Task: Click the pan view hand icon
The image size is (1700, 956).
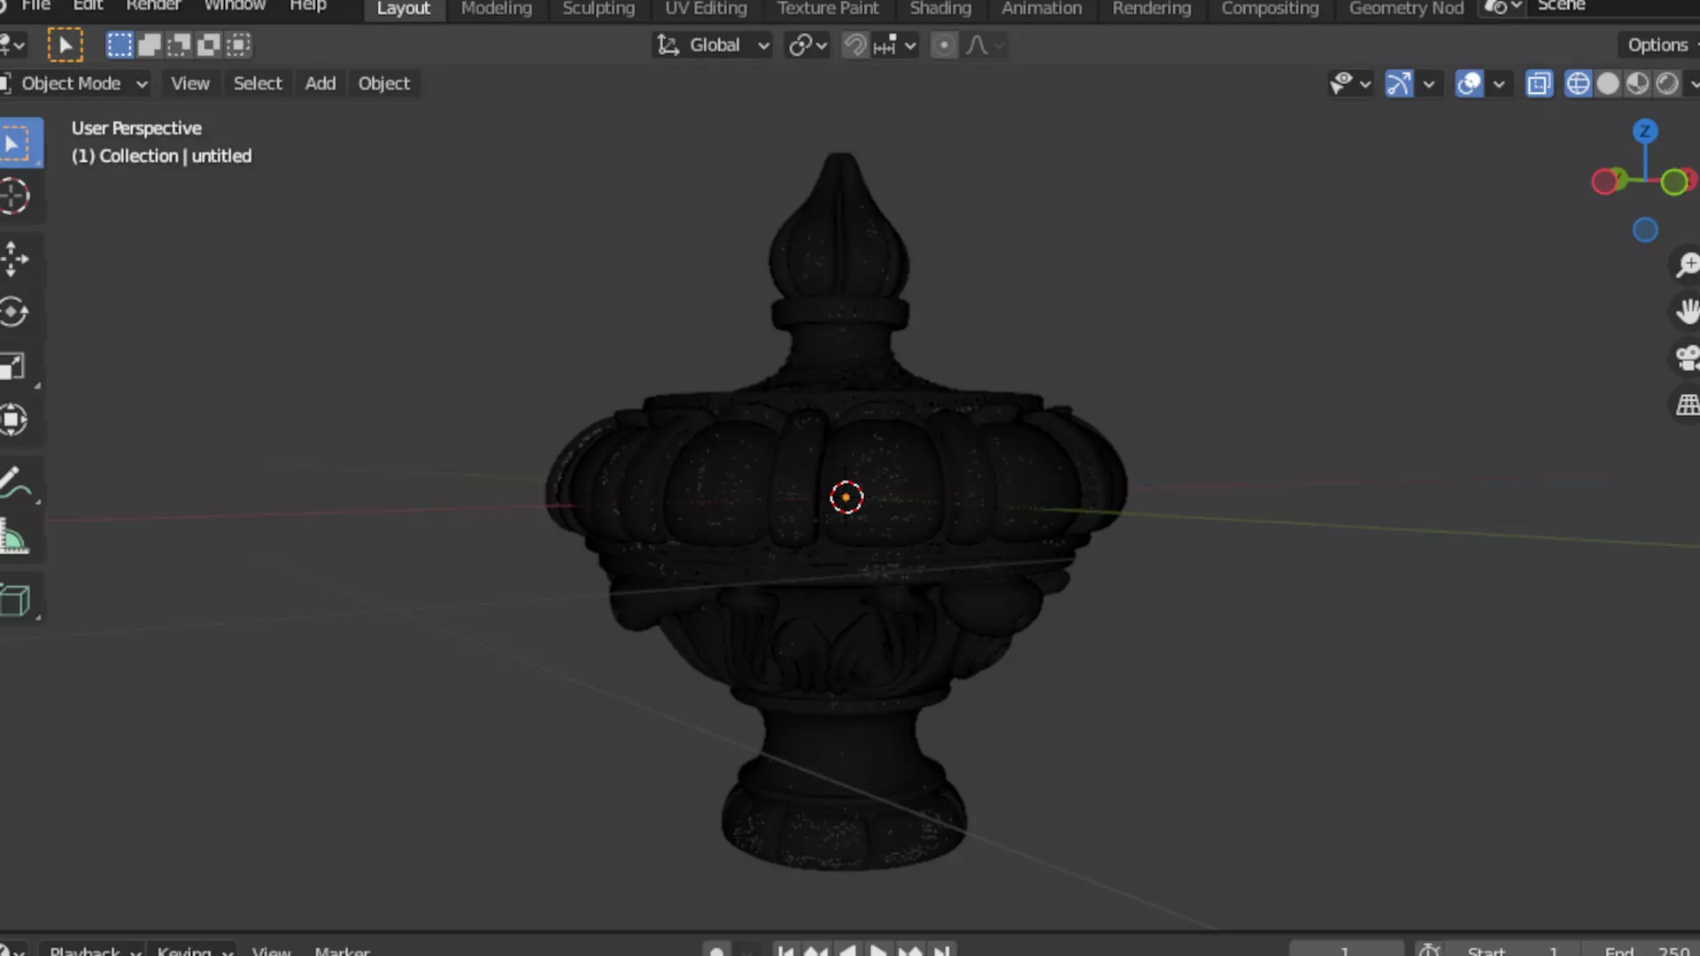Action: coord(1687,312)
